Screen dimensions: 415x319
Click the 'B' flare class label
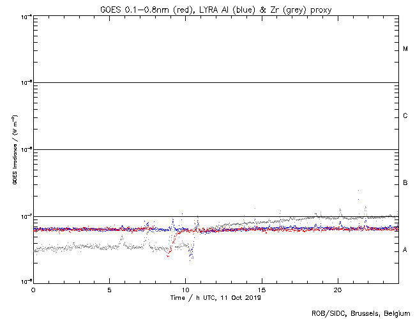(x=405, y=183)
